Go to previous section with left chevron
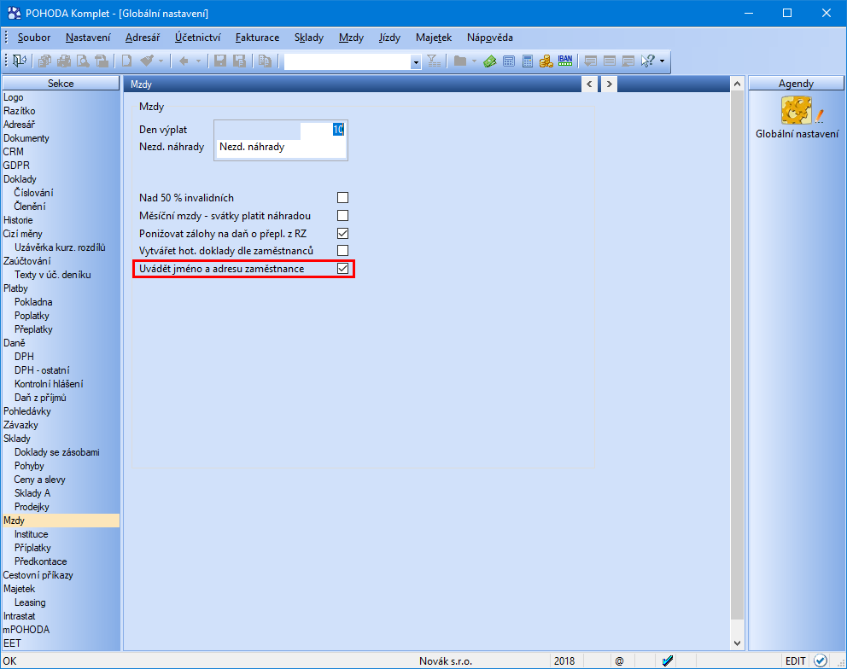The height and width of the screenshot is (669, 847). [x=589, y=84]
